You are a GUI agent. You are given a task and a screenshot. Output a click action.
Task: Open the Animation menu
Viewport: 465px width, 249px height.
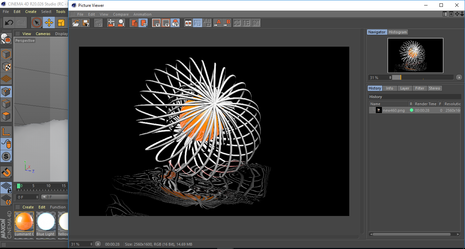click(142, 14)
